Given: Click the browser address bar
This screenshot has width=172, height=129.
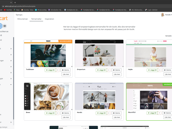Looking at the screenshot, I should coord(85,6).
